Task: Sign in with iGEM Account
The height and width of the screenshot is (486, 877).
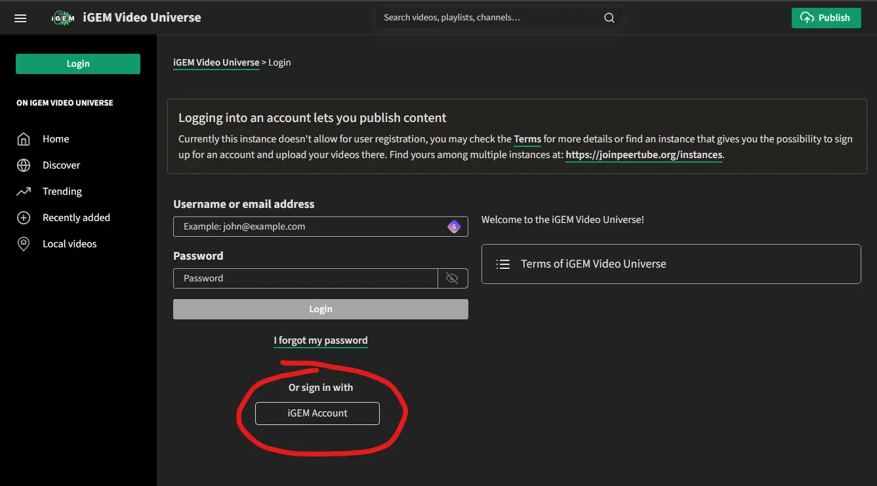Action: click(317, 413)
